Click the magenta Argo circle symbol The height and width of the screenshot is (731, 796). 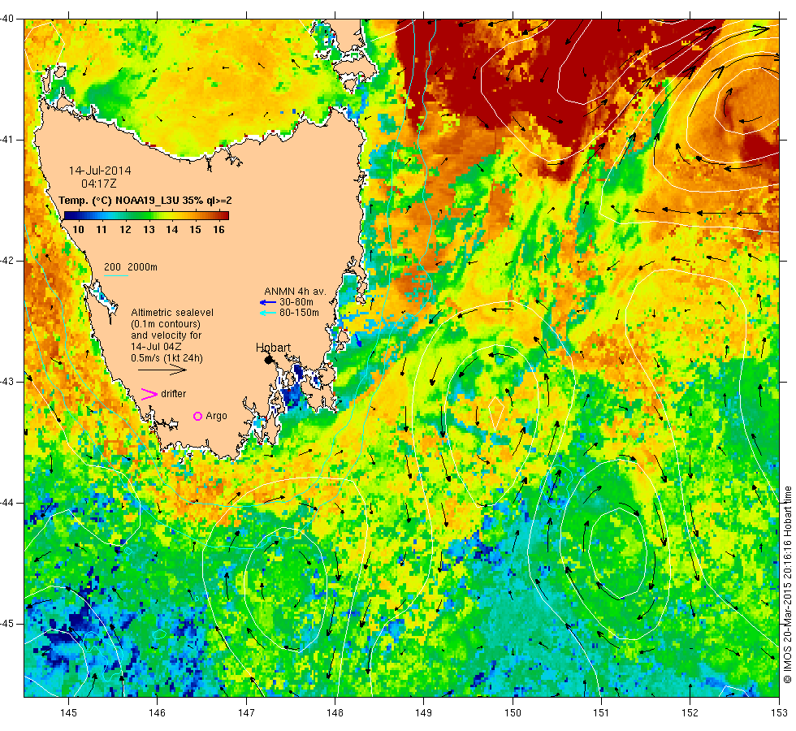pyautogui.click(x=198, y=416)
